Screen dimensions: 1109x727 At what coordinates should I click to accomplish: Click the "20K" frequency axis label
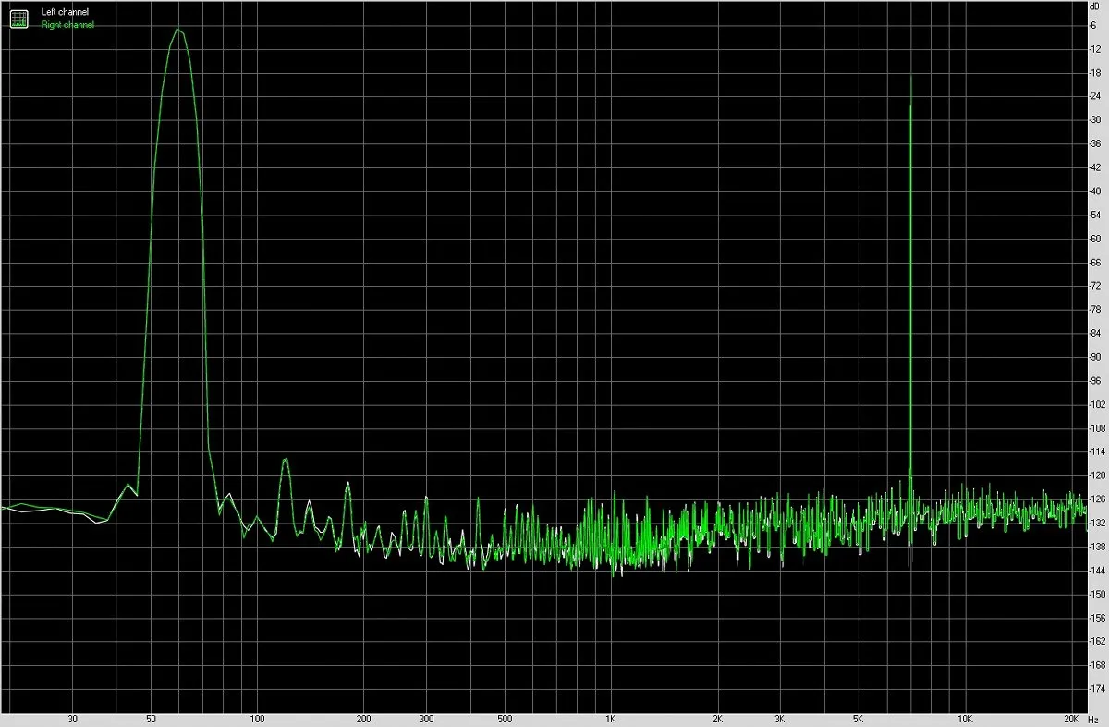(1071, 718)
